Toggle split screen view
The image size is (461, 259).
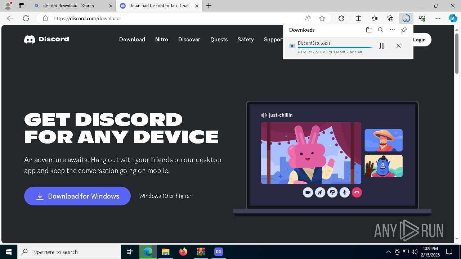click(358, 18)
